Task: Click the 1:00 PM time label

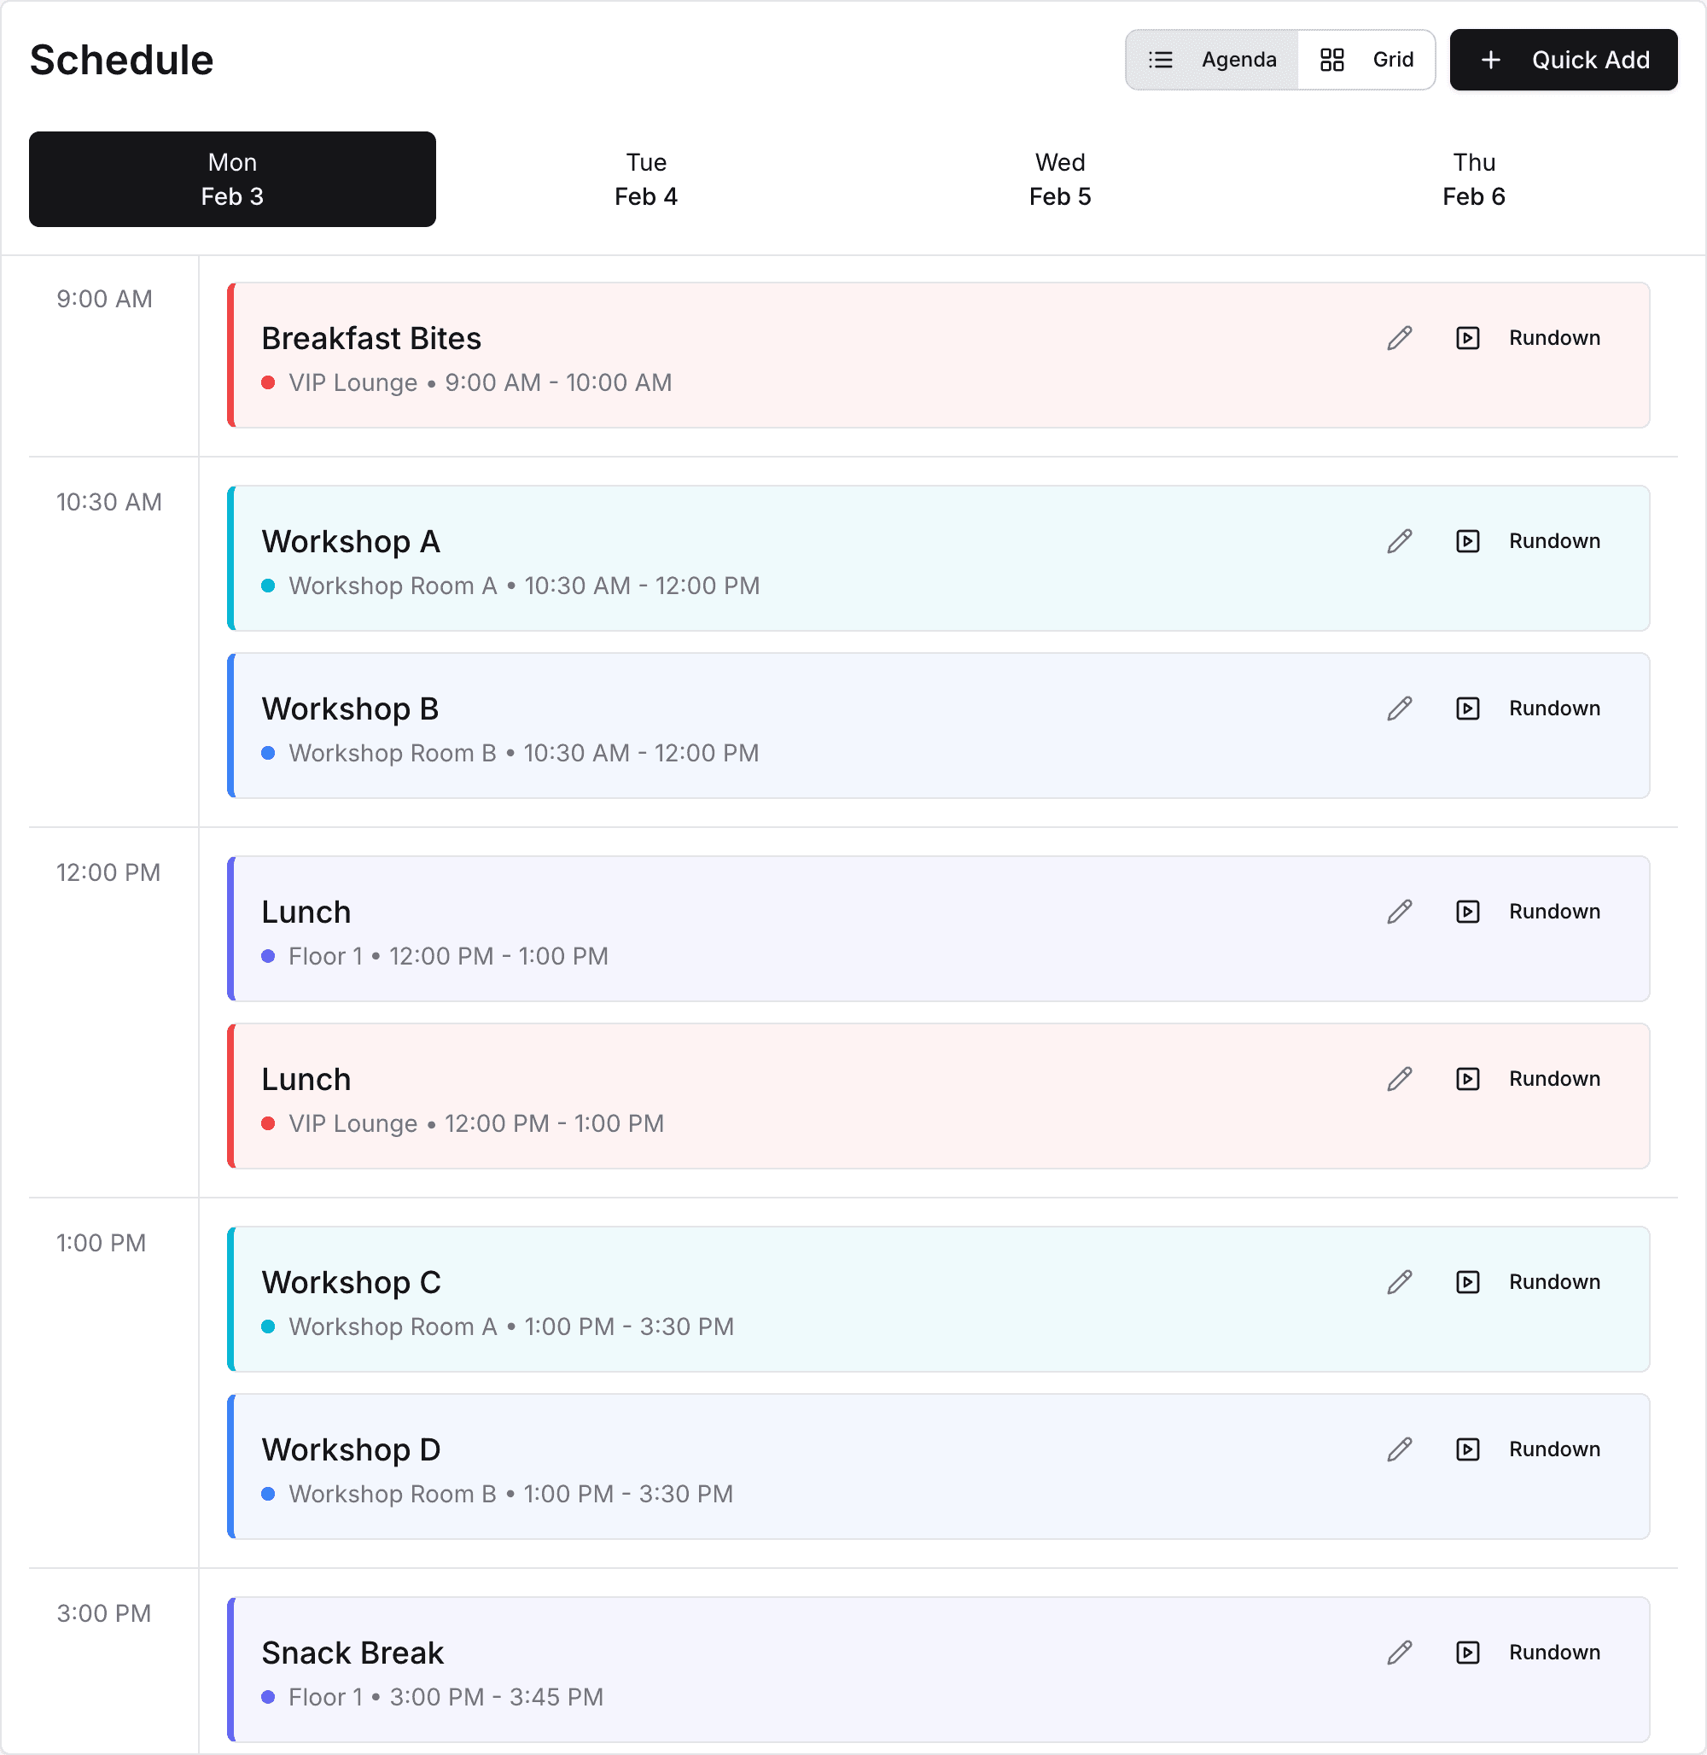Action: coord(102,1243)
